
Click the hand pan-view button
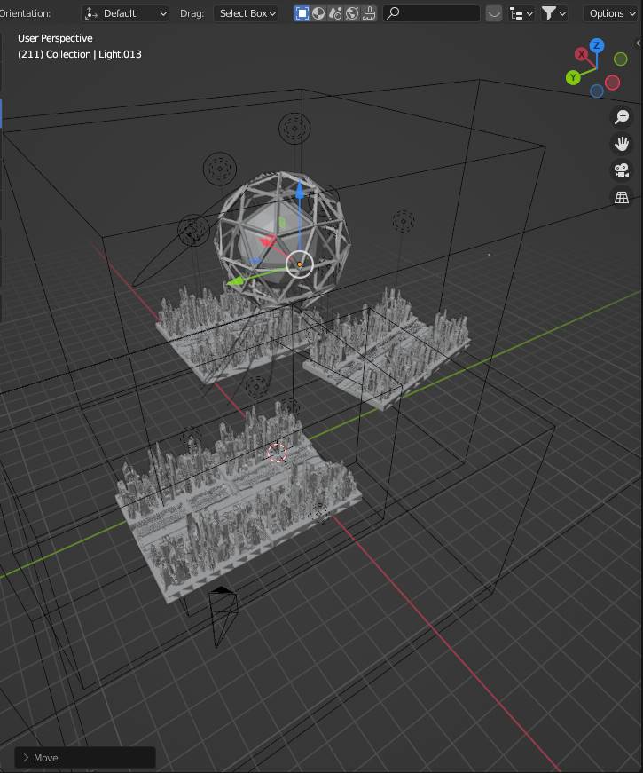point(622,144)
